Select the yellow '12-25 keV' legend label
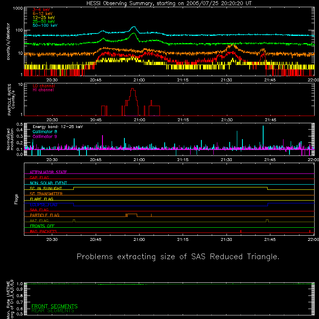This screenshot has width=319, height=319. tap(44, 18)
